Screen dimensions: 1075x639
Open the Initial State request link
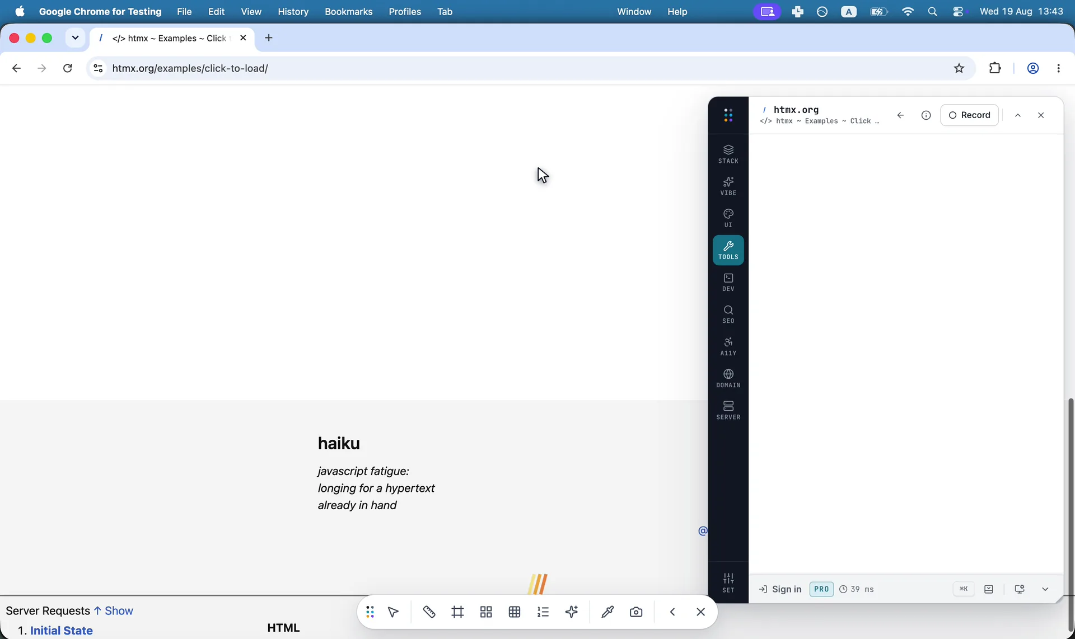(62, 631)
